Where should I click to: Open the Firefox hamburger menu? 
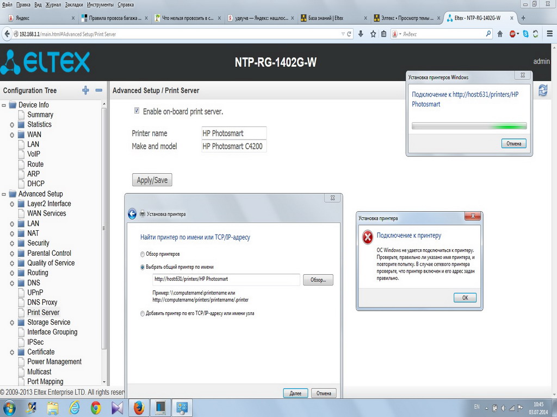coord(549,34)
